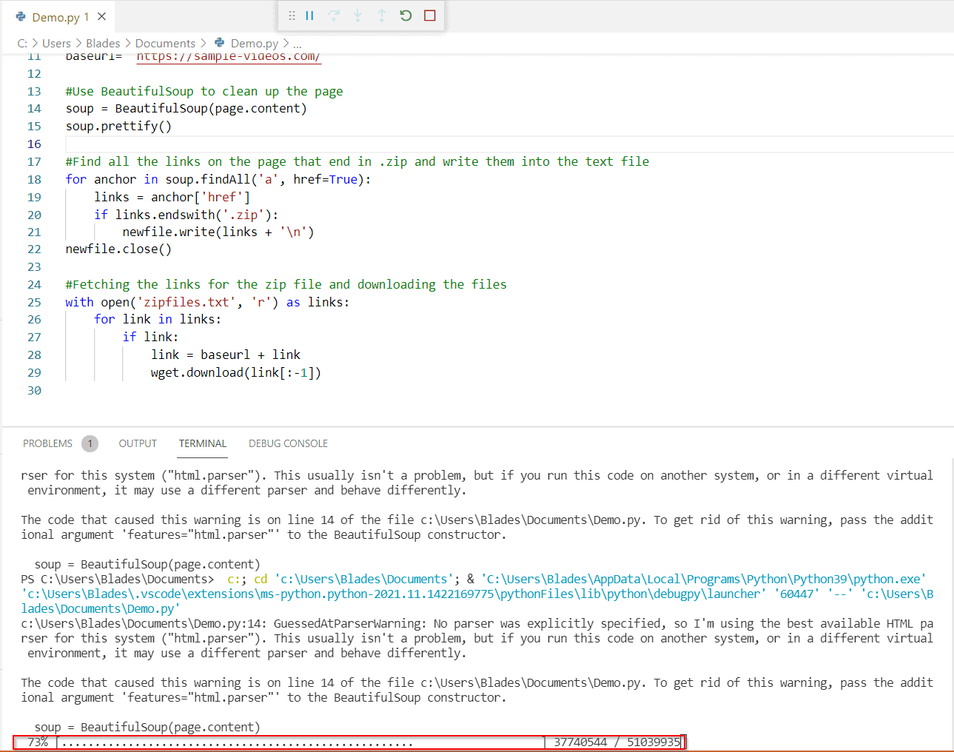Switch to the DEBUG CONSOLE tab
Image resolution: width=954 pixels, height=752 pixels.
tap(288, 443)
